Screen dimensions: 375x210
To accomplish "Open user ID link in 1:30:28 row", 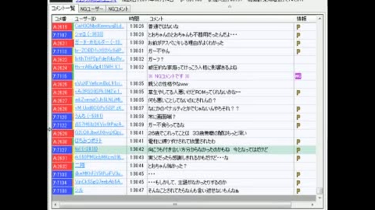I will (x=89, y=34).
